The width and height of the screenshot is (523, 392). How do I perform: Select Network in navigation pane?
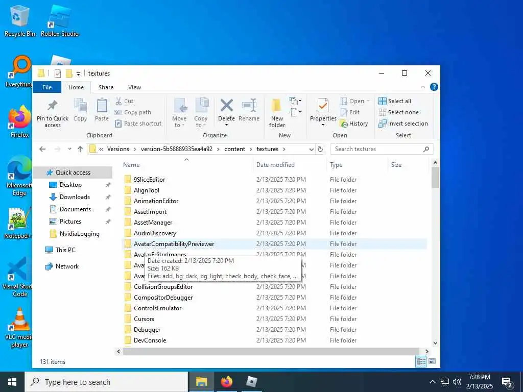pos(67,266)
